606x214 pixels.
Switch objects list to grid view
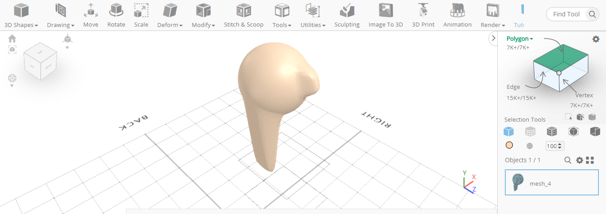590,160
